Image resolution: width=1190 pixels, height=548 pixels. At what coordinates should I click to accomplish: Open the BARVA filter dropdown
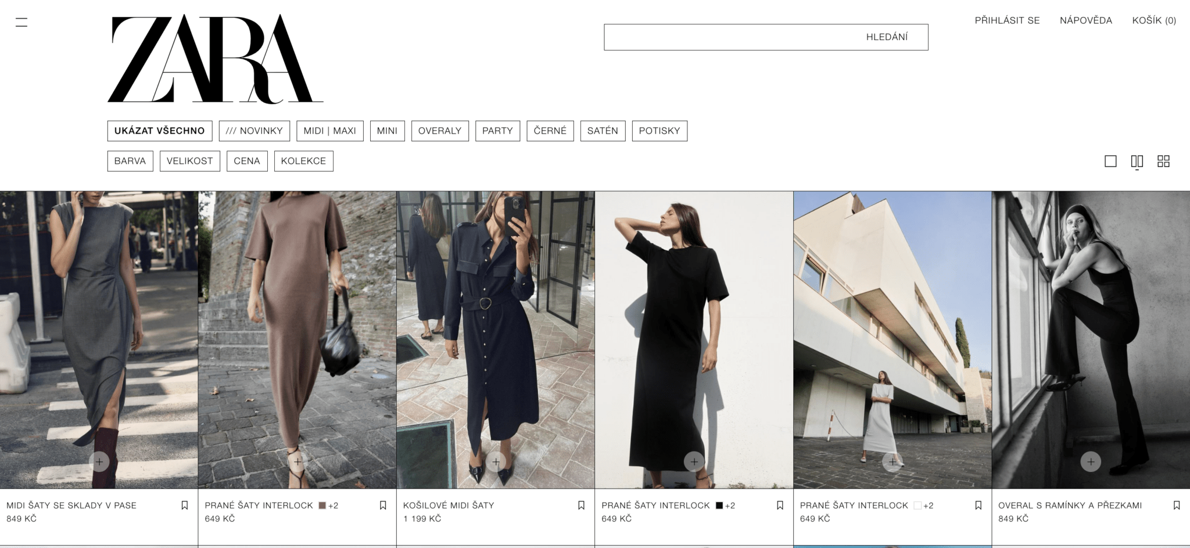pyautogui.click(x=130, y=161)
